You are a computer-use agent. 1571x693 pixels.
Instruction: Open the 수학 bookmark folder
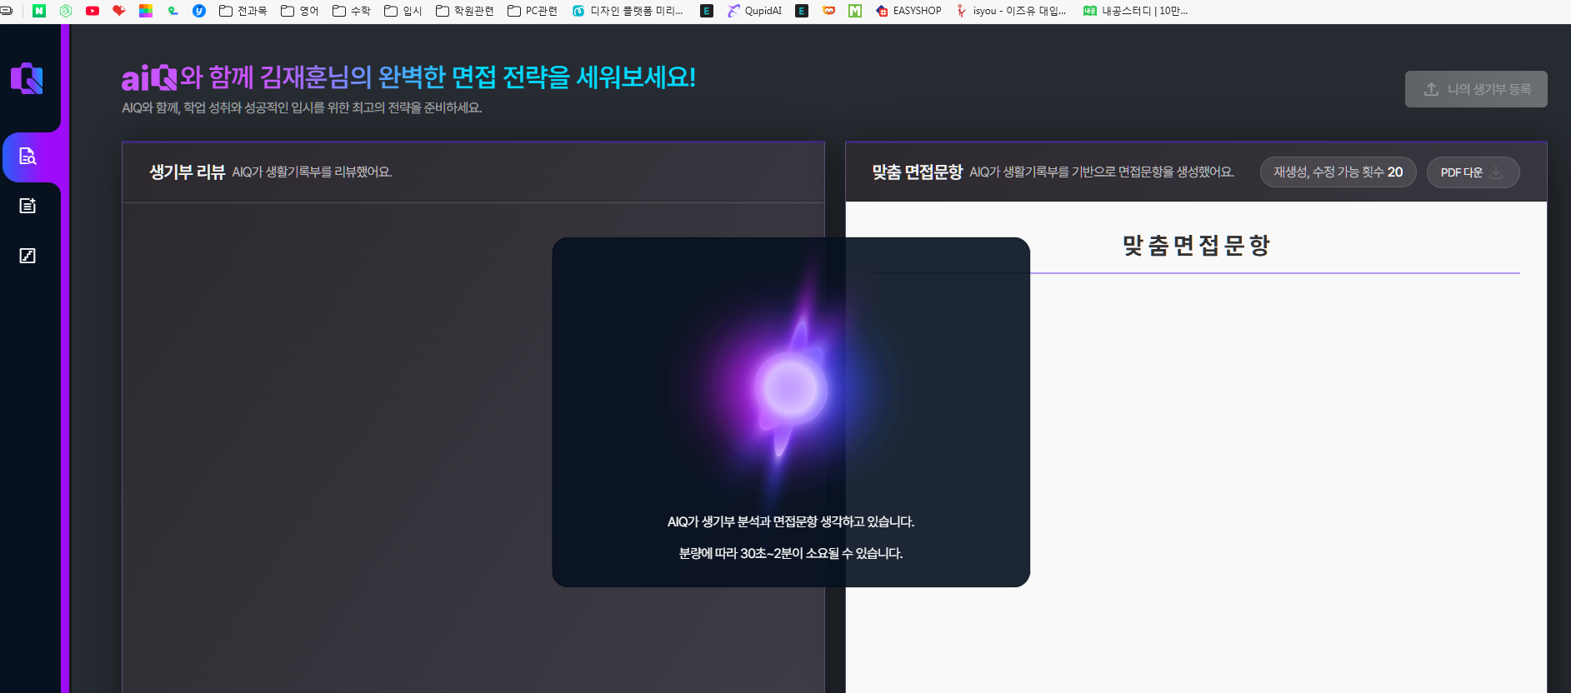click(352, 11)
